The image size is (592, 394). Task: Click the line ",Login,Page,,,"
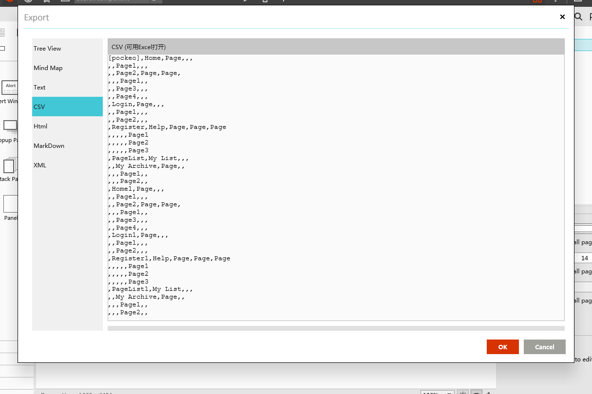(x=136, y=104)
